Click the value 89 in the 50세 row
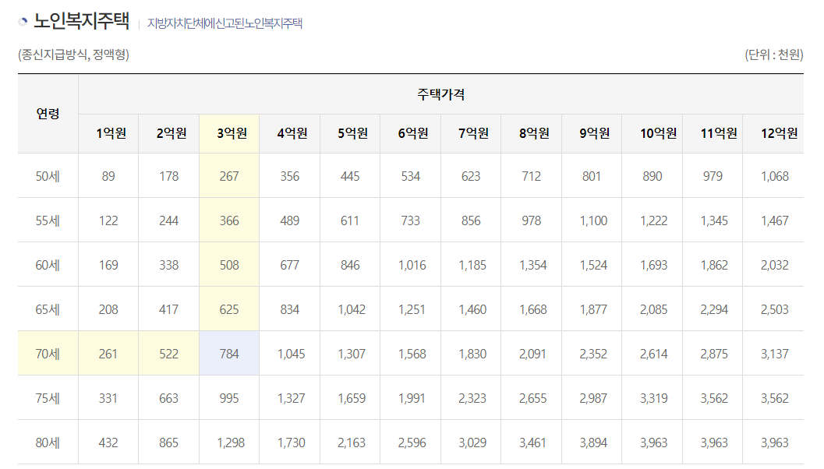 [108, 176]
